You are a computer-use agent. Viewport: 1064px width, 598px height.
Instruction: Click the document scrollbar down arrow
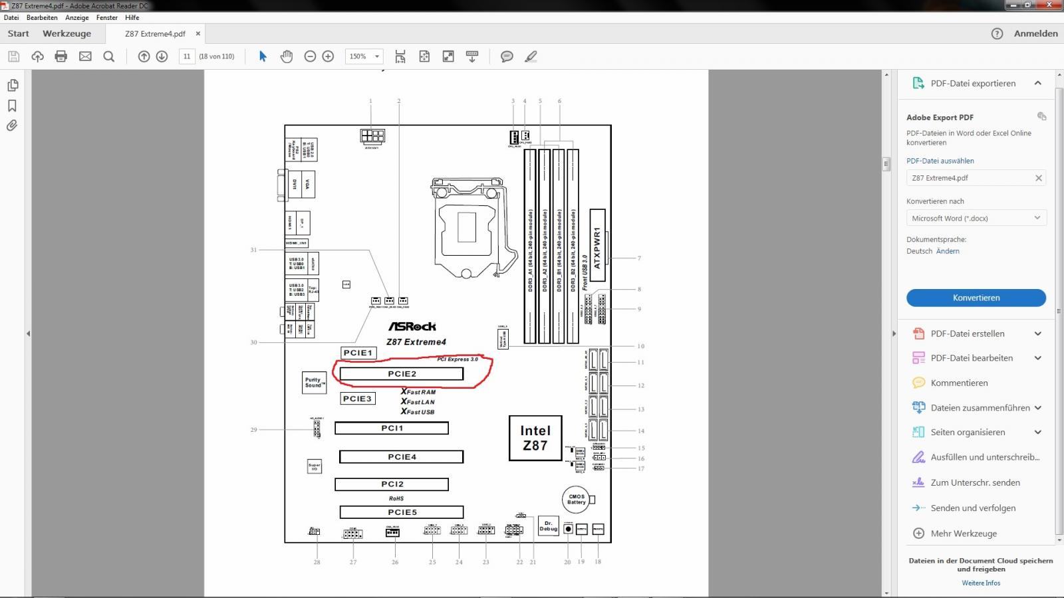coord(886,593)
